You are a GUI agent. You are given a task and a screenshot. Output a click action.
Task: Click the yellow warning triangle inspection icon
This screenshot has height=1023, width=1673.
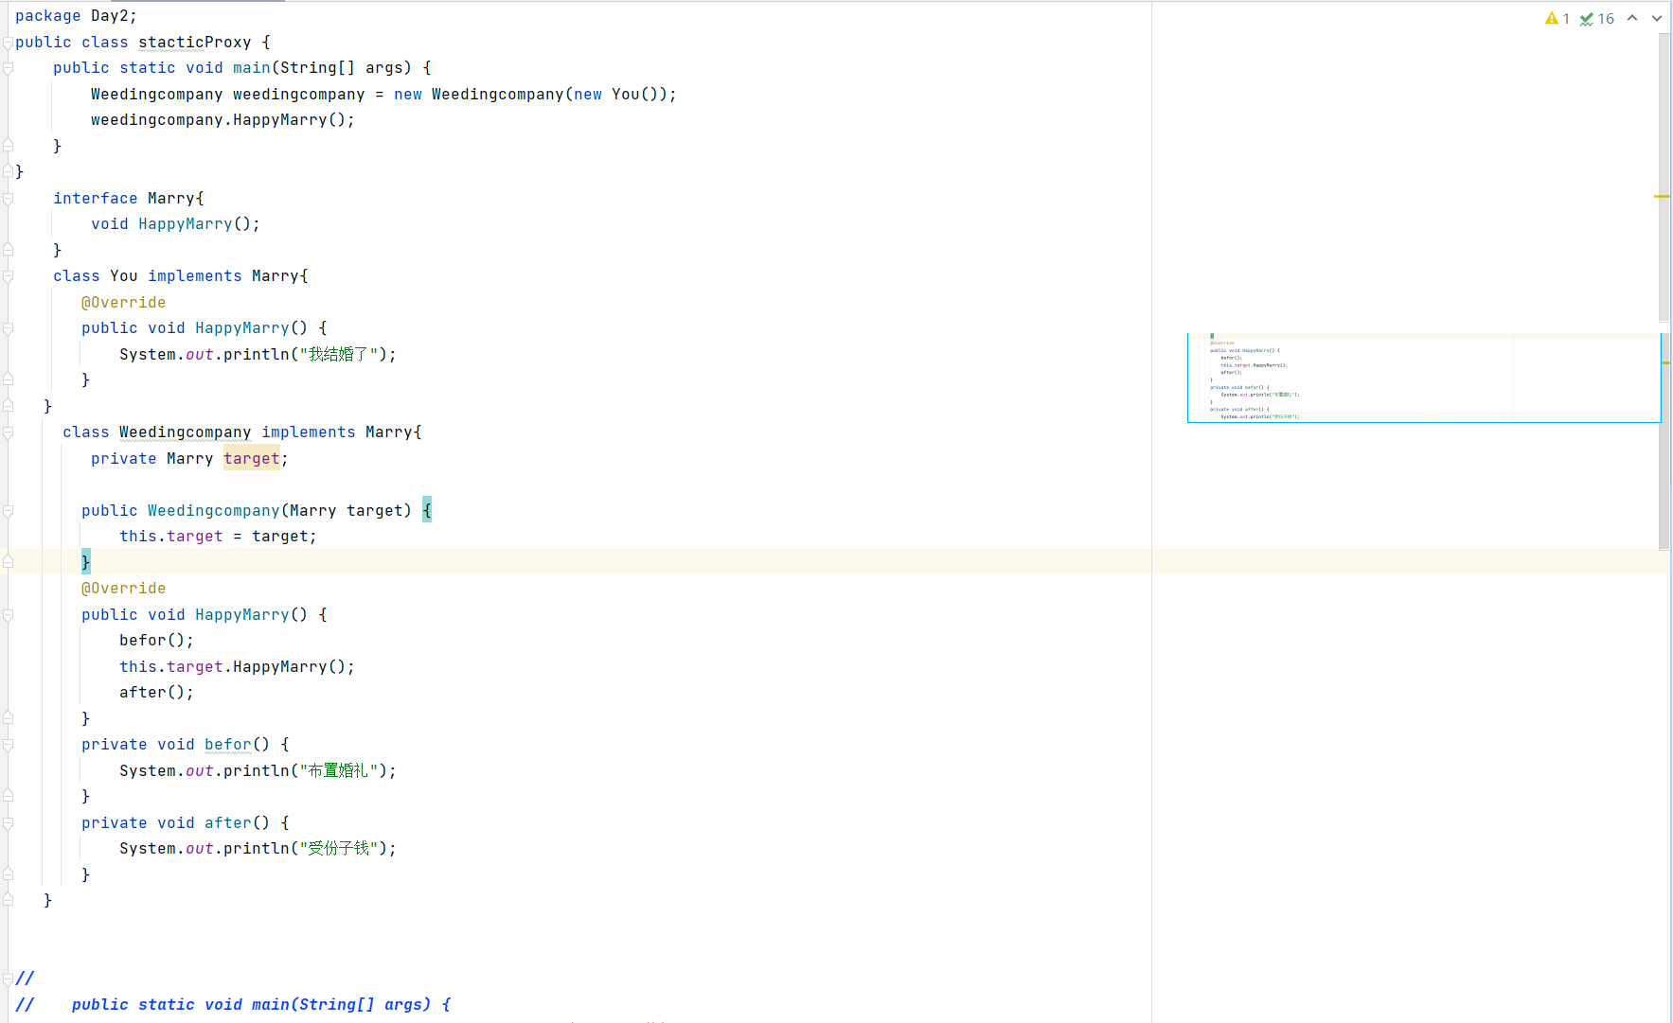tap(1553, 17)
